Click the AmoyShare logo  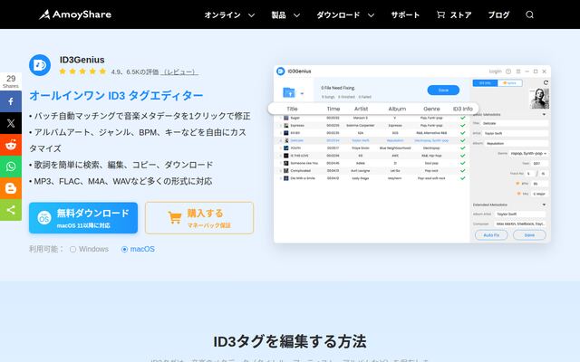point(75,14)
